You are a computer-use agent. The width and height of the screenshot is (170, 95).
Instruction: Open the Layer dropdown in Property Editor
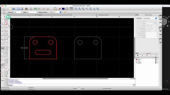point(150,23)
